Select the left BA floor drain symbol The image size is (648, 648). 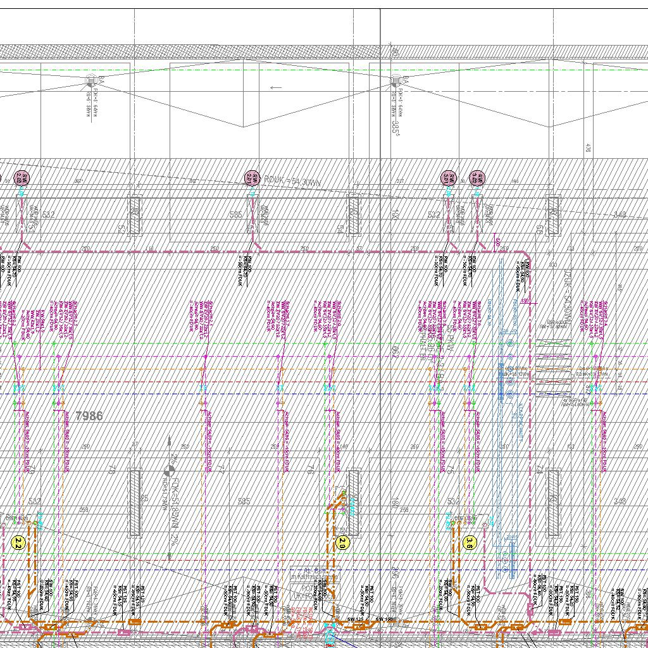coord(89,80)
